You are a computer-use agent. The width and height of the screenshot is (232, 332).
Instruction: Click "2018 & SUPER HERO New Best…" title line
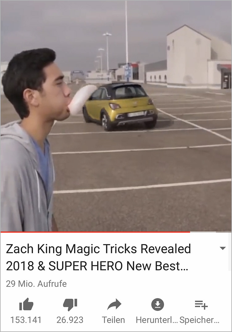pos(97,266)
